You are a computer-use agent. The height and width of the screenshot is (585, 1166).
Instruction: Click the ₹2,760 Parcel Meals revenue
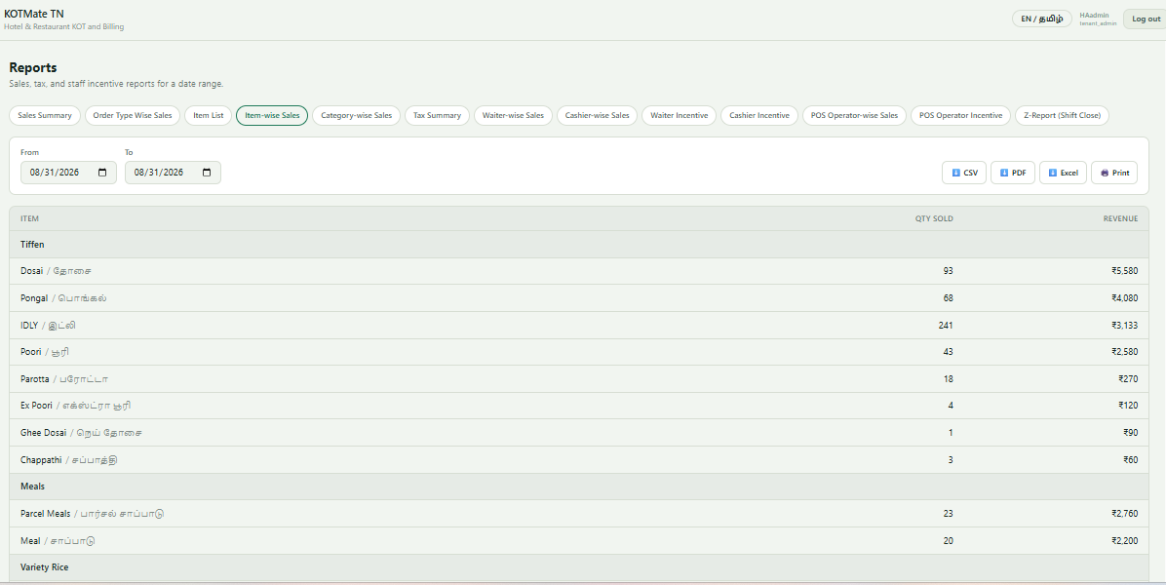pos(1124,514)
